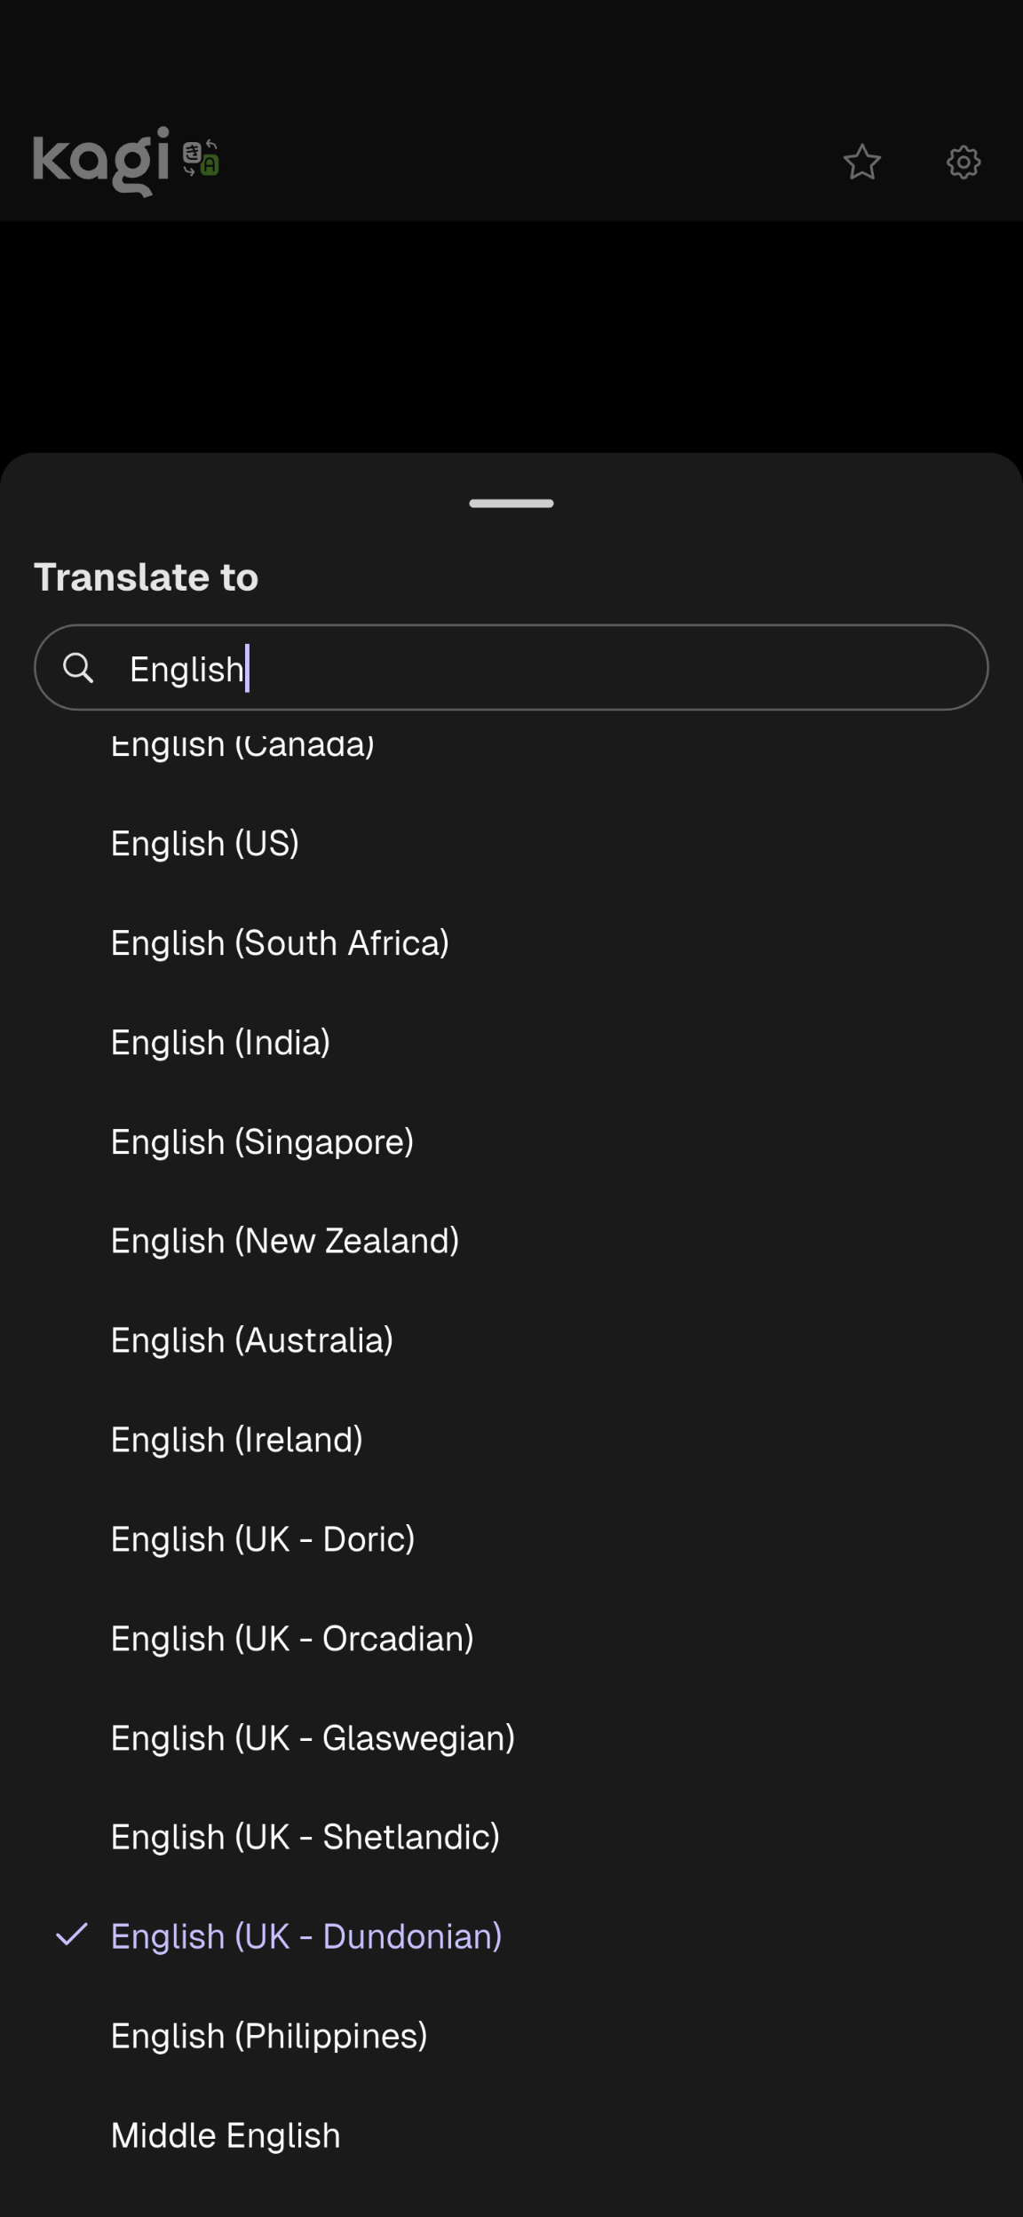This screenshot has height=2217, width=1023.
Task: Click the Kagi Translate logo icon
Action: (201, 161)
